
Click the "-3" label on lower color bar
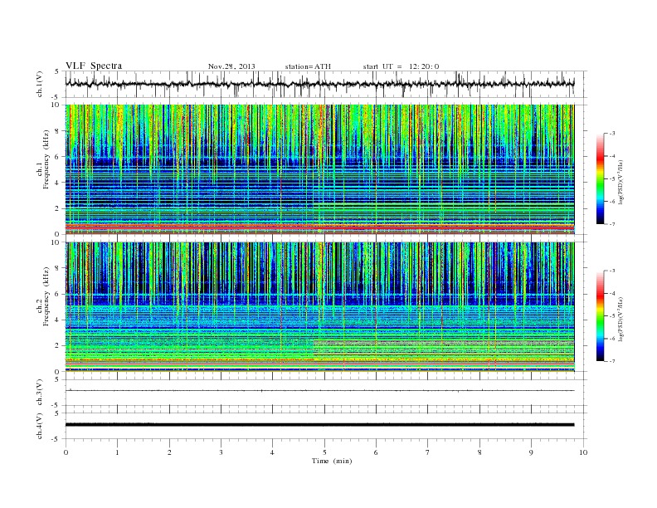point(612,271)
